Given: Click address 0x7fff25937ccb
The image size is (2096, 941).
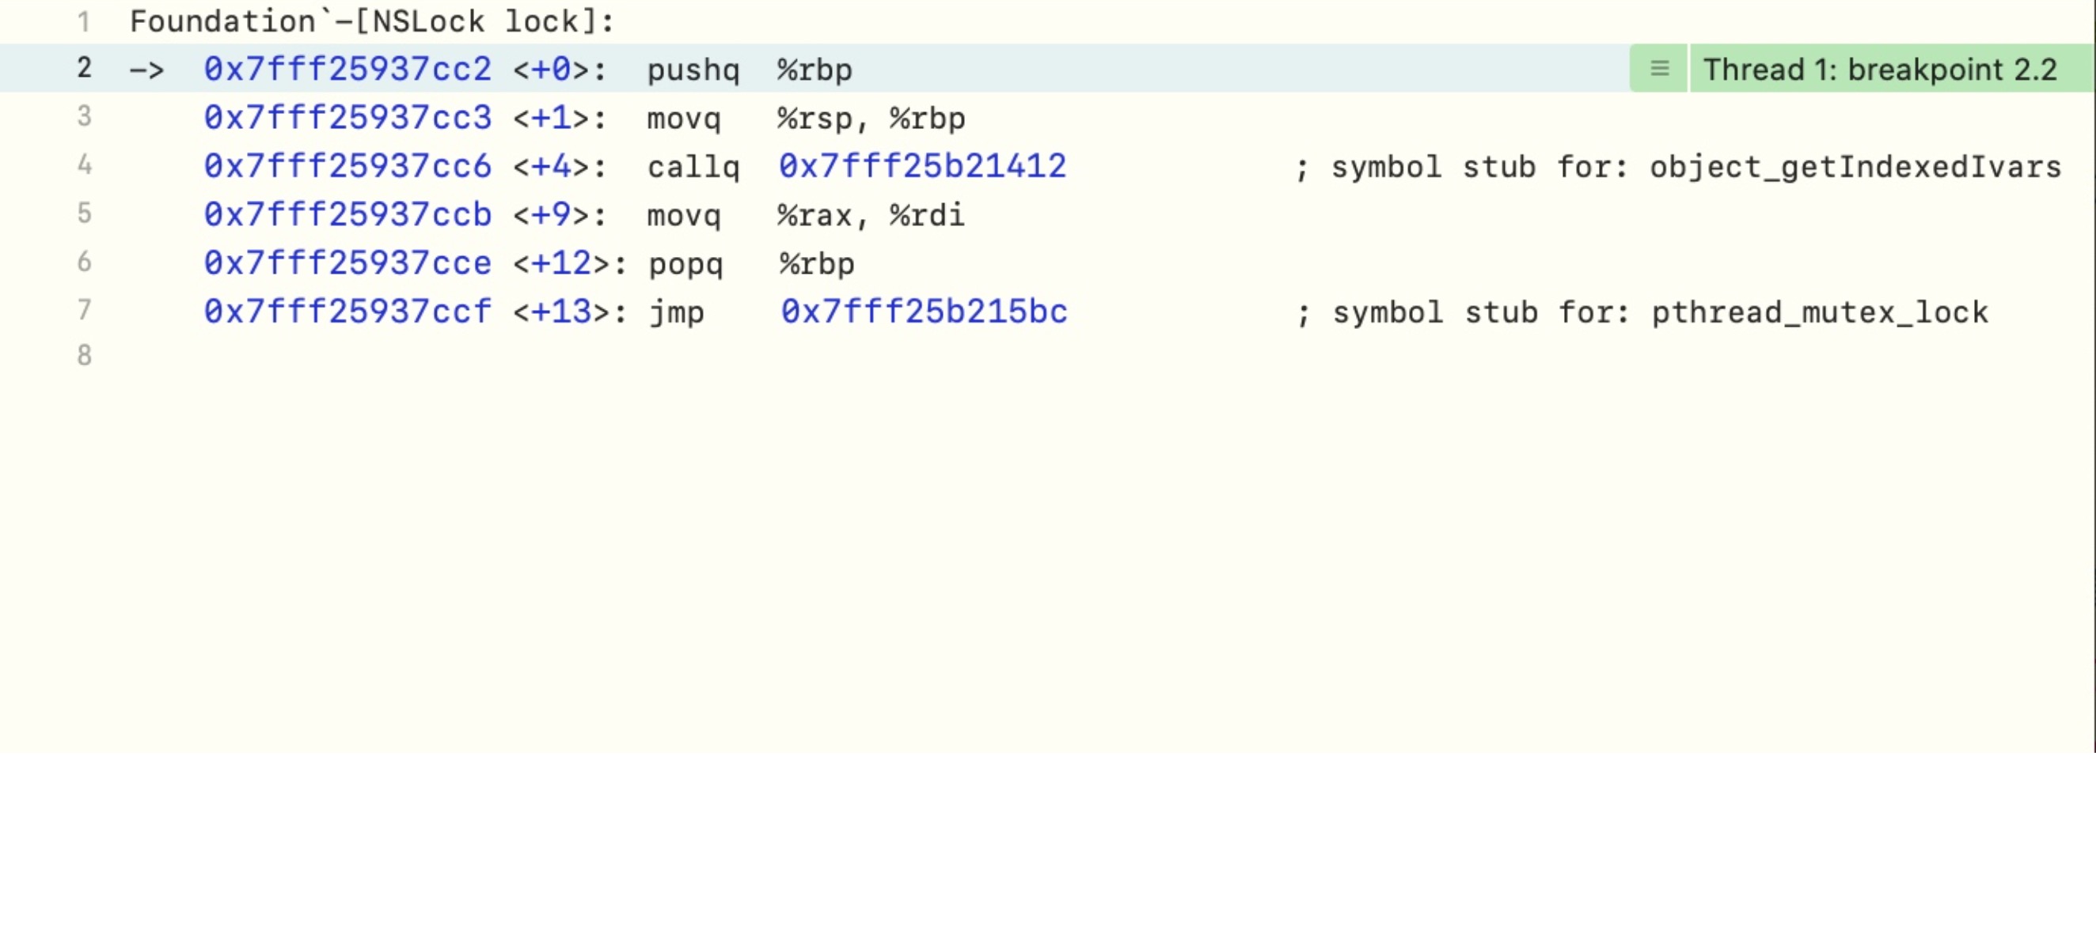Looking at the screenshot, I should (347, 214).
